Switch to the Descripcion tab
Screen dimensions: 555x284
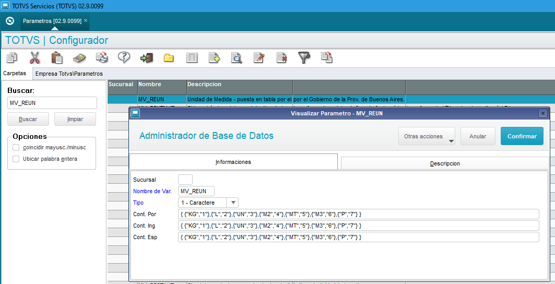point(445,163)
